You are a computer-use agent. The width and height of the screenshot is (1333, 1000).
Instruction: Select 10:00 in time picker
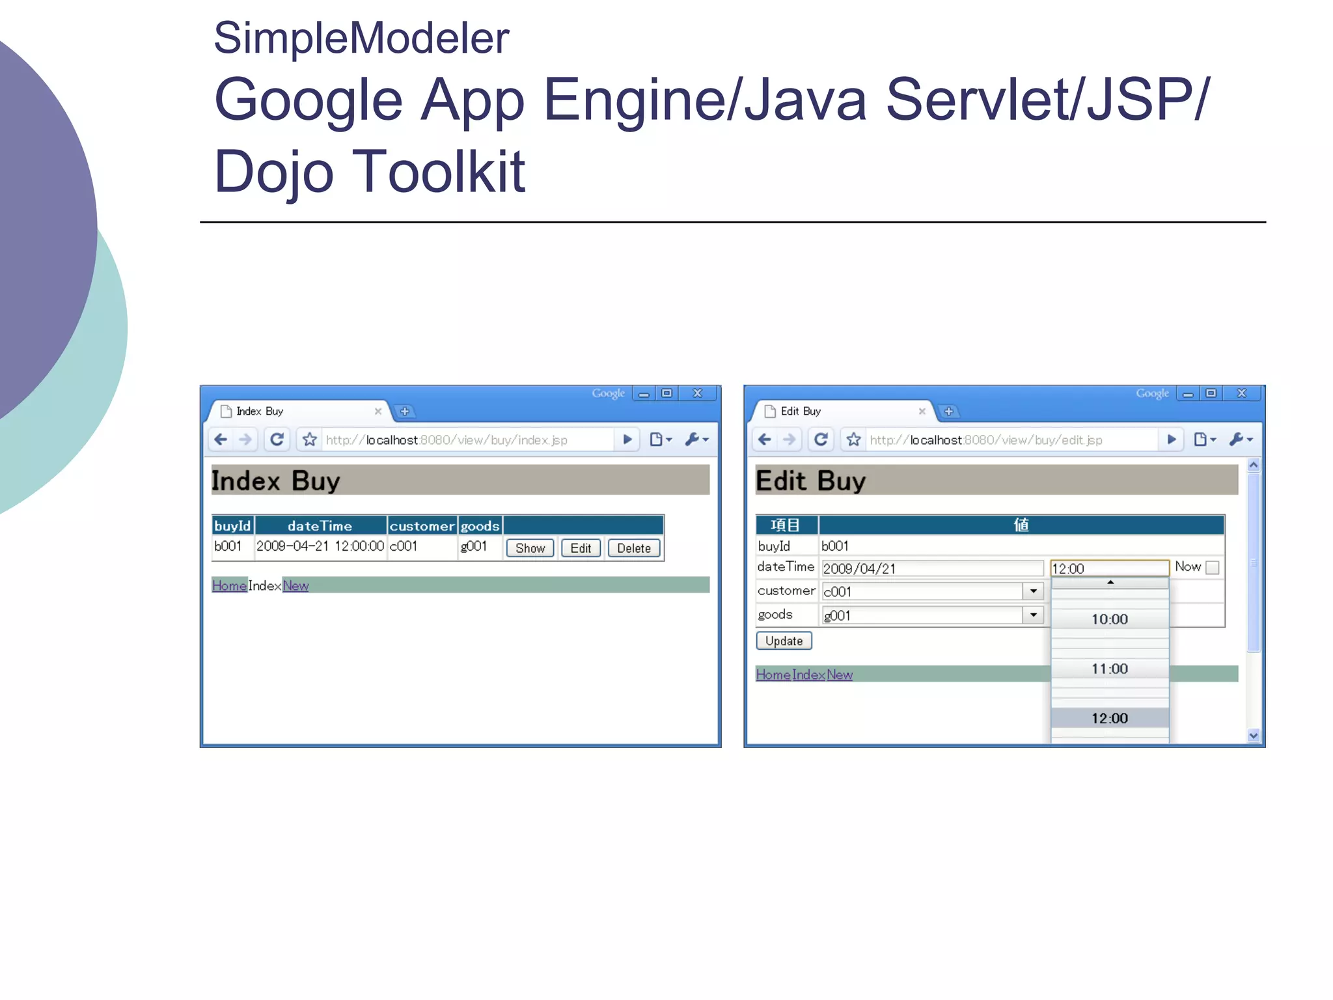1110,619
